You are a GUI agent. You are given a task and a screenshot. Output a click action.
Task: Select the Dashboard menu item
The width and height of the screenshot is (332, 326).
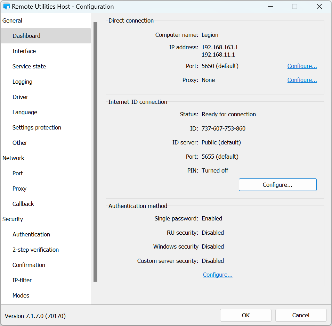pos(26,36)
